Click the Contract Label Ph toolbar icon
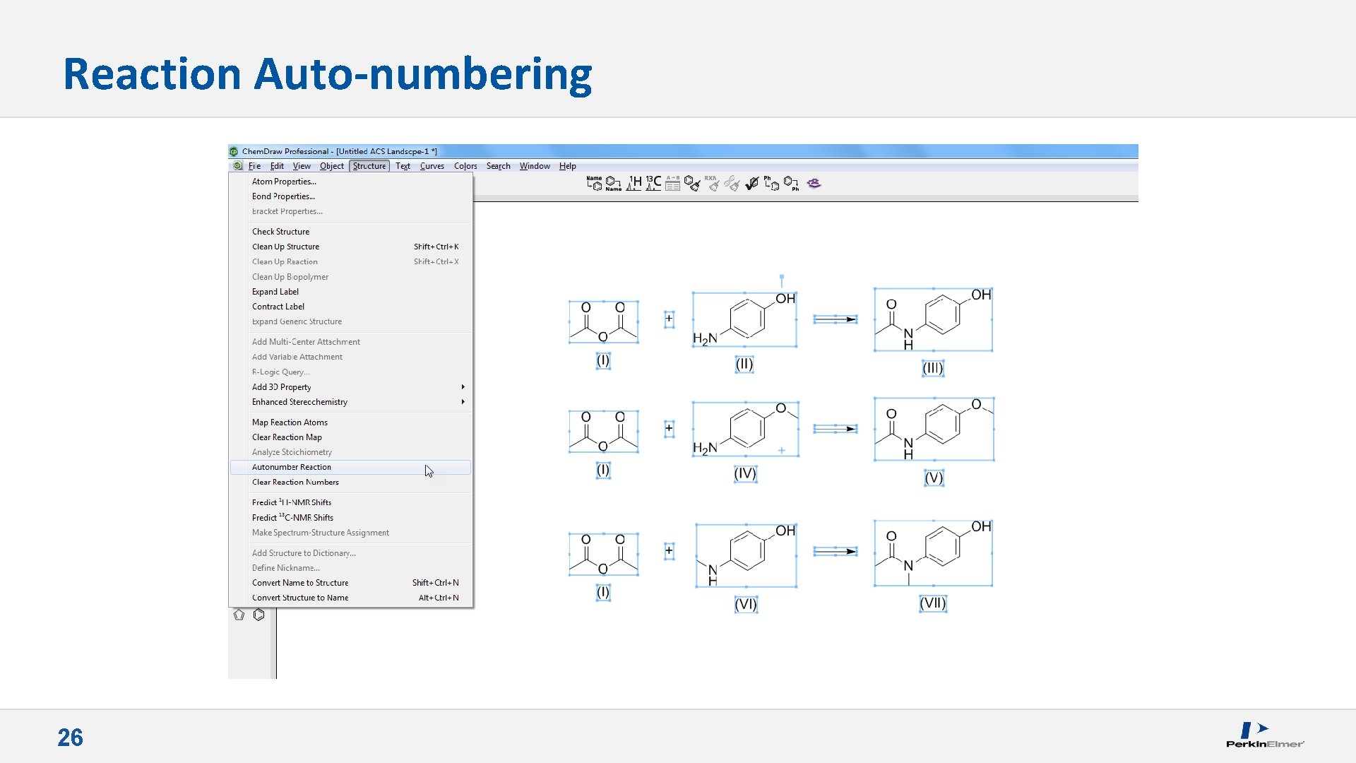 click(x=791, y=184)
